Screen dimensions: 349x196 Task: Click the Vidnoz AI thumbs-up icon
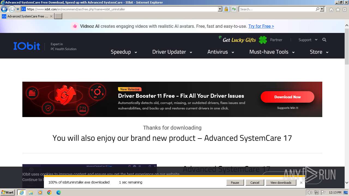pyautogui.click(x=75, y=26)
